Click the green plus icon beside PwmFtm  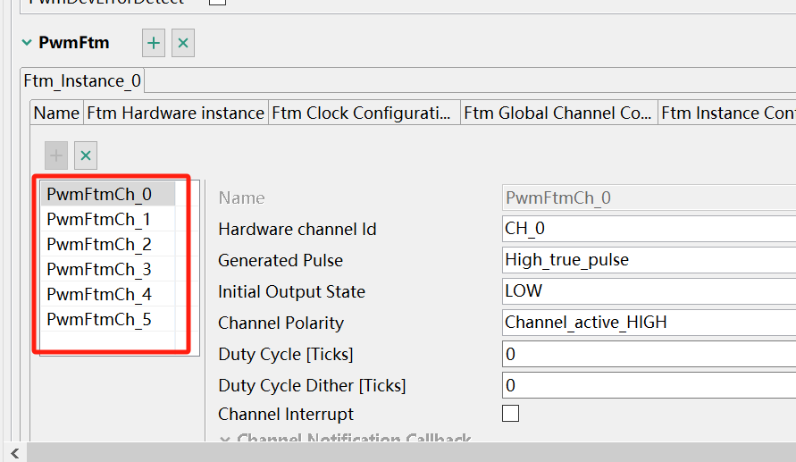click(x=154, y=43)
